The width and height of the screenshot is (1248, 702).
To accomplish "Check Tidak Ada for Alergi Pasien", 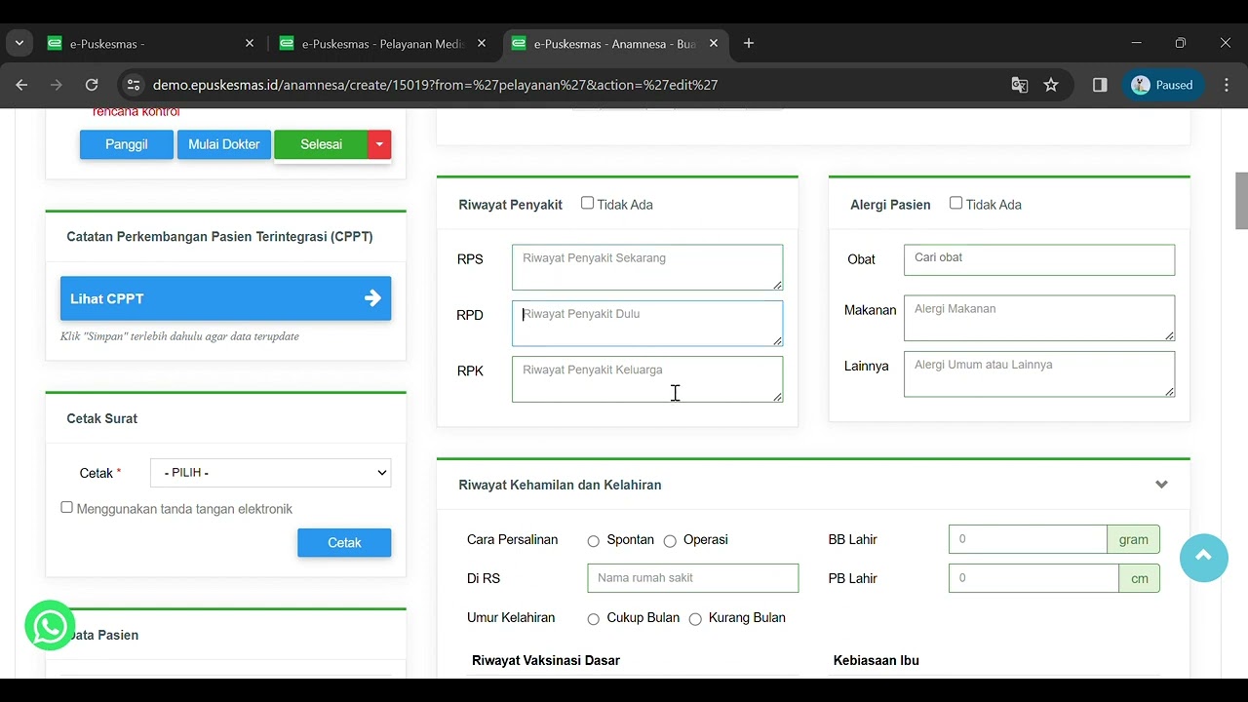I will click(x=955, y=203).
